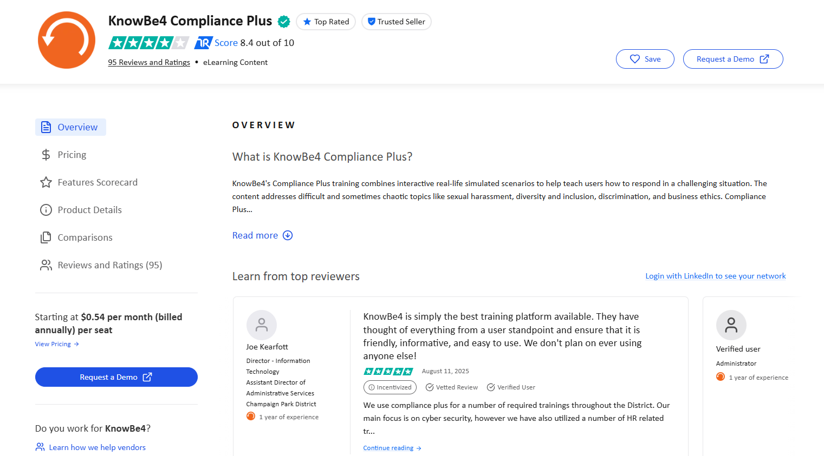Image resolution: width=824 pixels, height=456 pixels.
Task: Open 95 Reviews and Ratings link
Action: (x=149, y=62)
